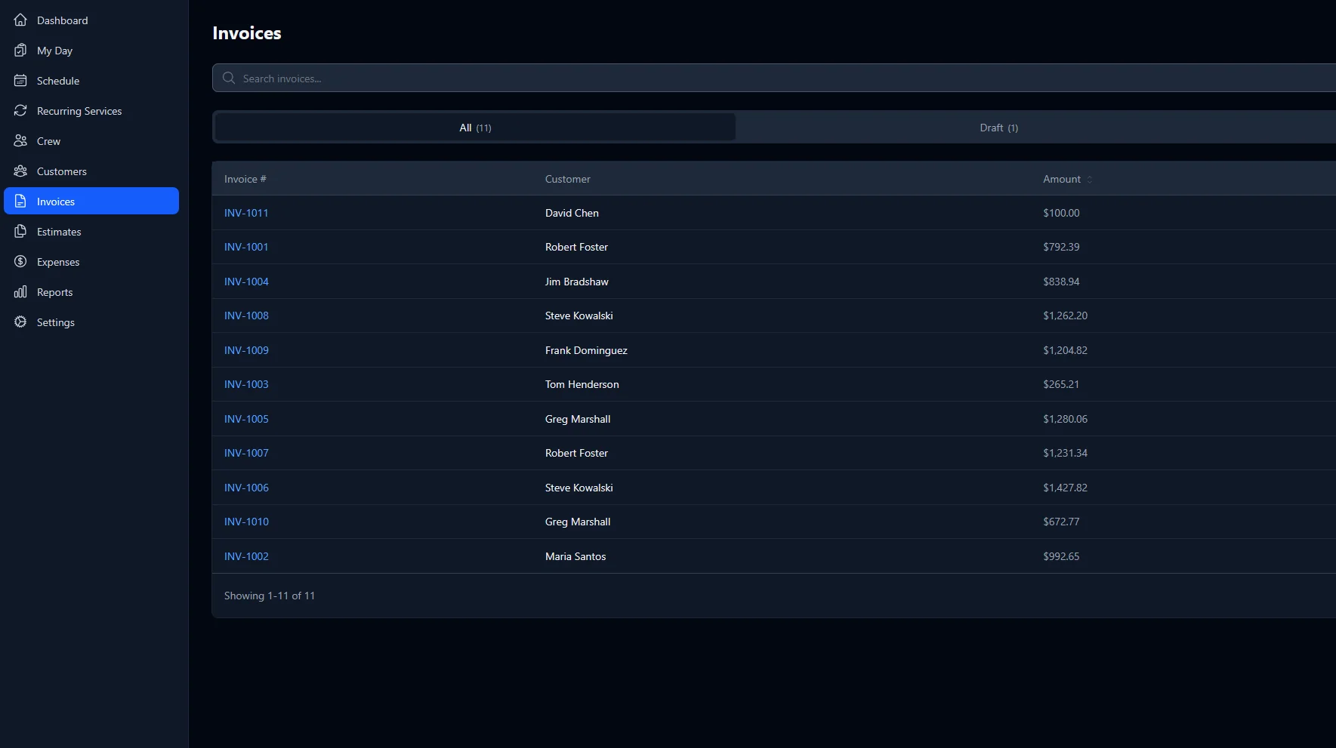Click the Schedule calendar icon

tap(20, 81)
